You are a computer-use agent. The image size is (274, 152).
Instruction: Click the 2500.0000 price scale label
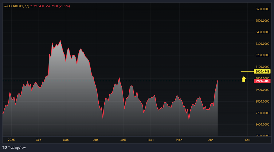pyautogui.click(x=262, y=136)
